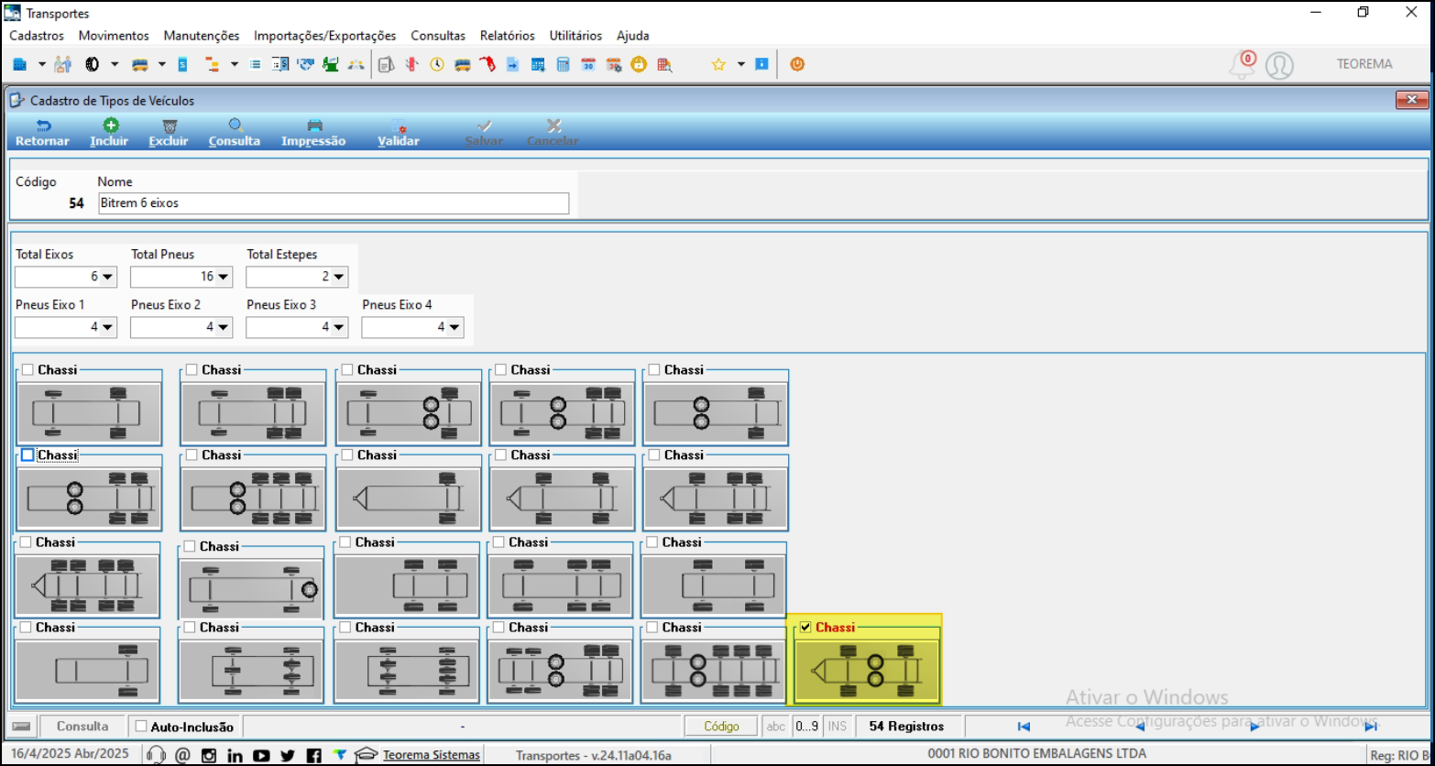The image size is (1435, 766).
Task: Expand the Total Pneus dropdown
Action: coord(223,277)
